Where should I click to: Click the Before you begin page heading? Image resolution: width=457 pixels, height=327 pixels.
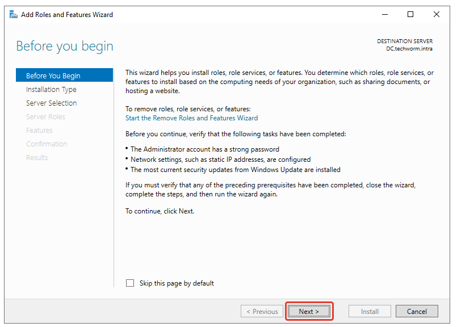click(65, 47)
